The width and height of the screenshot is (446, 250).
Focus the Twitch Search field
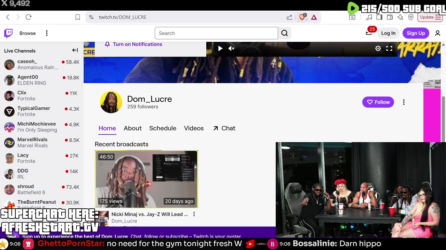216,33
